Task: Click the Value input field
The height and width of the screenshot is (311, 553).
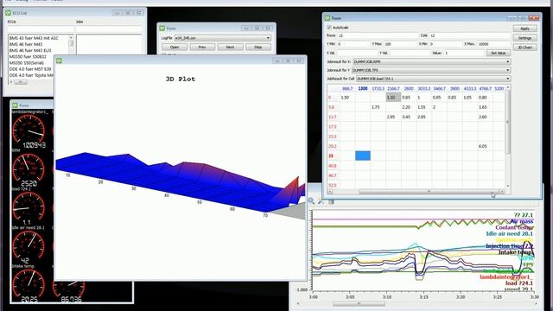Action: 464,53
